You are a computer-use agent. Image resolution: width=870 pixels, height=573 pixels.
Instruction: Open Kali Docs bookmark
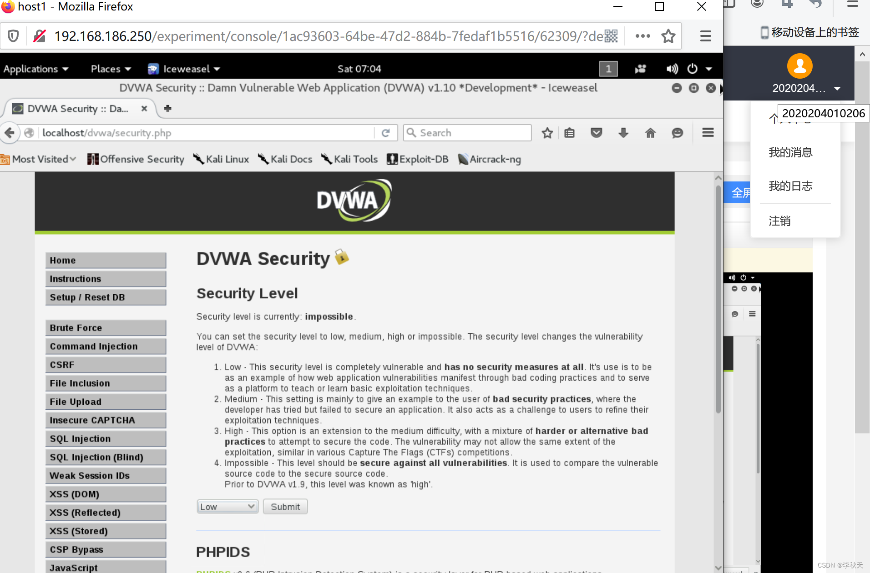point(285,159)
